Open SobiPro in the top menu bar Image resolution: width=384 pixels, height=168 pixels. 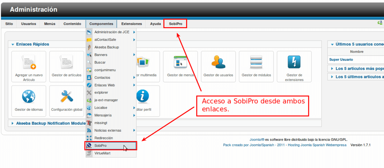click(175, 24)
